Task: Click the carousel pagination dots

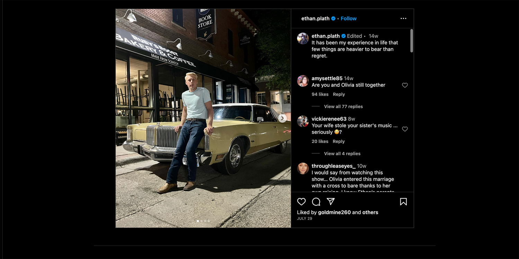Action: pyautogui.click(x=203, y=221)
